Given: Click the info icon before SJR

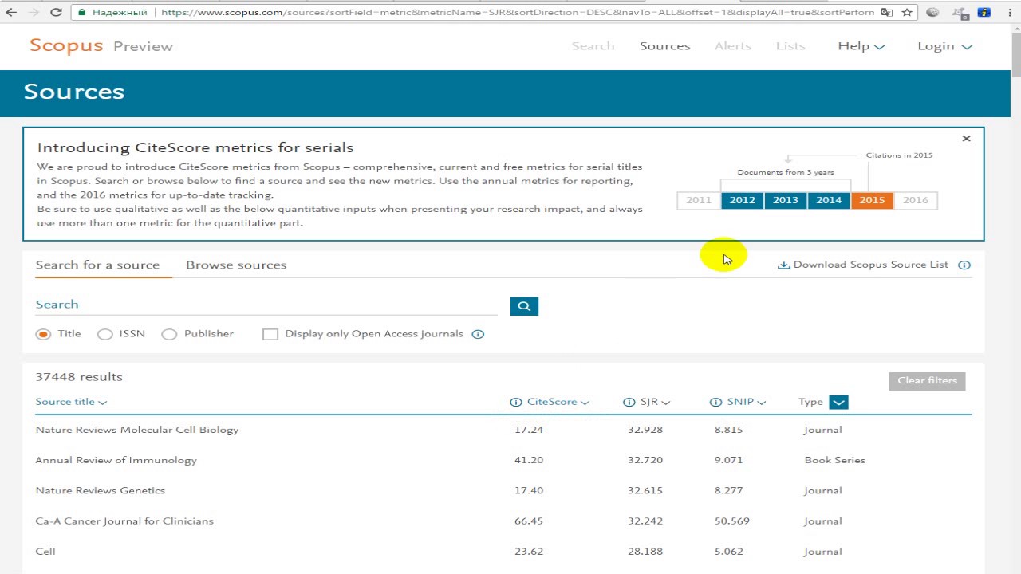Looking at the screenshot, I should [629, 402].
